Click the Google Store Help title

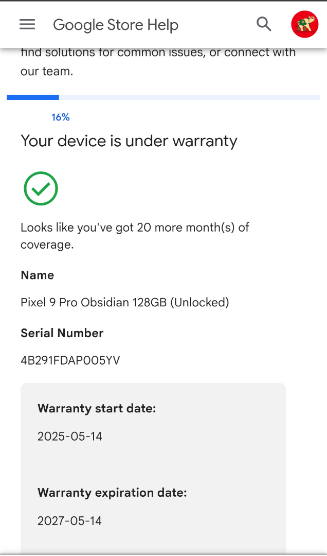(116, 25)
